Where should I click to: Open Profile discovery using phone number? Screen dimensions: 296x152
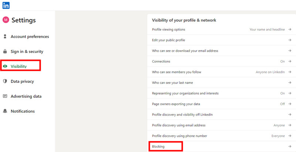click(x=179, y=136)
